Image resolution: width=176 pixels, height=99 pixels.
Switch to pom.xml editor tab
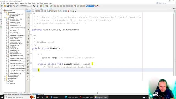pos(33,9)
